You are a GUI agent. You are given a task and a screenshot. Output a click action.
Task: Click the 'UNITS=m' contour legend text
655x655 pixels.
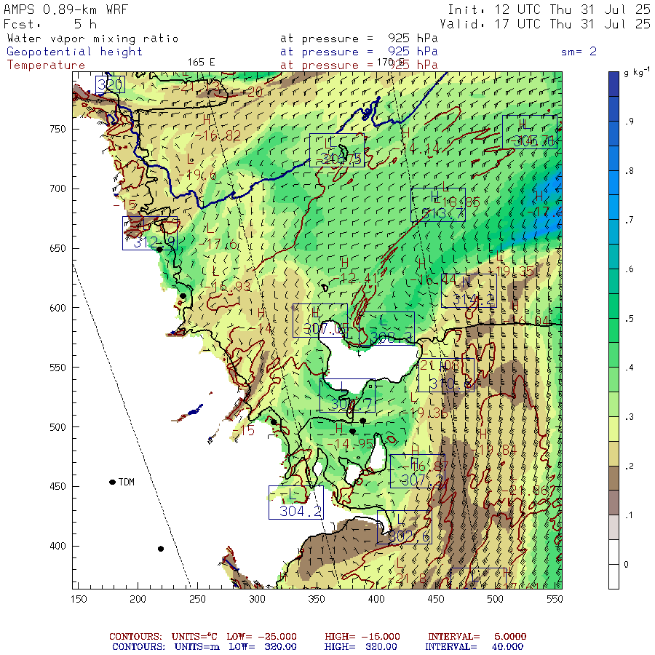click(x=197, y=647)
